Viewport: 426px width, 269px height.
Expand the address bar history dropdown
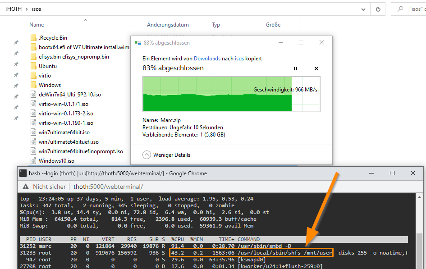(363, 9)
